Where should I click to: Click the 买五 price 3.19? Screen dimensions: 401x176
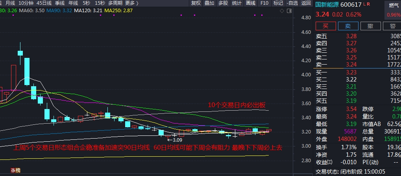[x=351, y=101]
